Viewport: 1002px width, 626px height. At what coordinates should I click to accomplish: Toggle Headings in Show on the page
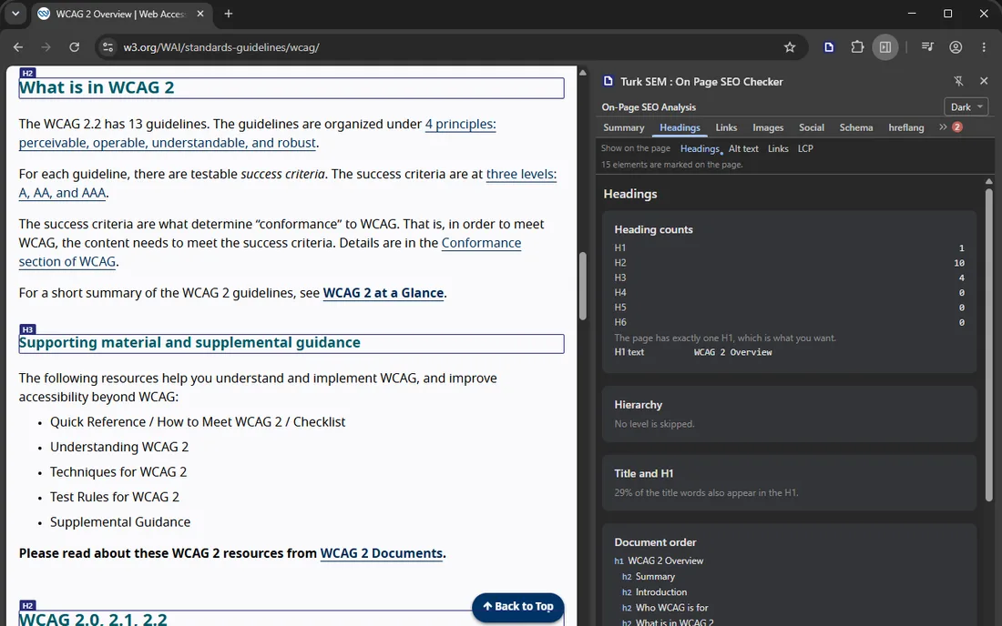pyautogui.click(x=700, y=148)
